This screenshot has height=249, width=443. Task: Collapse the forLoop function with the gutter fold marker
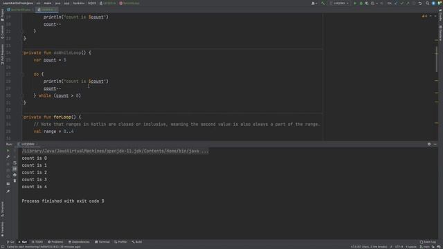[x=21, y=117]
